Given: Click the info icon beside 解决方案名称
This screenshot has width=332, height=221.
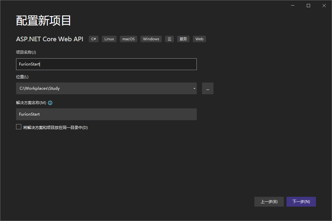Looking at the screenshot, I should pos(50,103).
